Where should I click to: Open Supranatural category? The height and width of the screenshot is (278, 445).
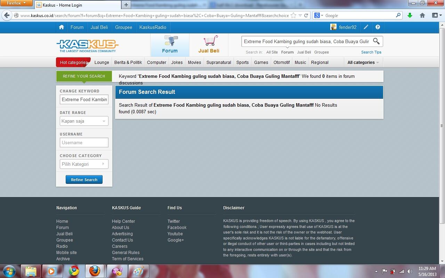pos(219,63)
